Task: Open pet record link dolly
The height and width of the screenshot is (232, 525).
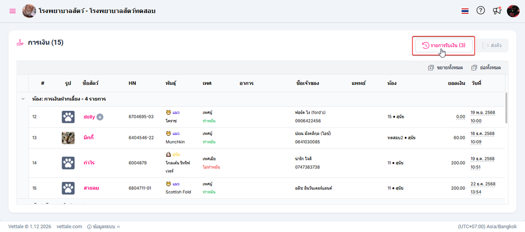Action: tap(89, 117)
